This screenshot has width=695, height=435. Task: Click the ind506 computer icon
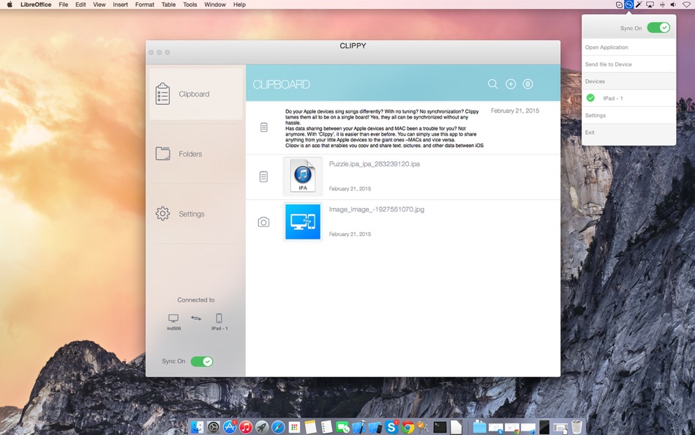(173, 319)
